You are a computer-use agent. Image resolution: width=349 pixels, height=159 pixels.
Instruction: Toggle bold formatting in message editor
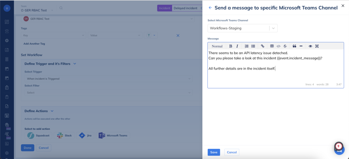click(231, 46)
